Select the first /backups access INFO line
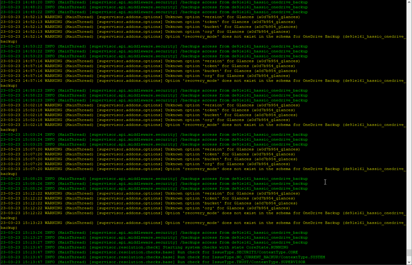The image size is (412, 265). [154, 2]
